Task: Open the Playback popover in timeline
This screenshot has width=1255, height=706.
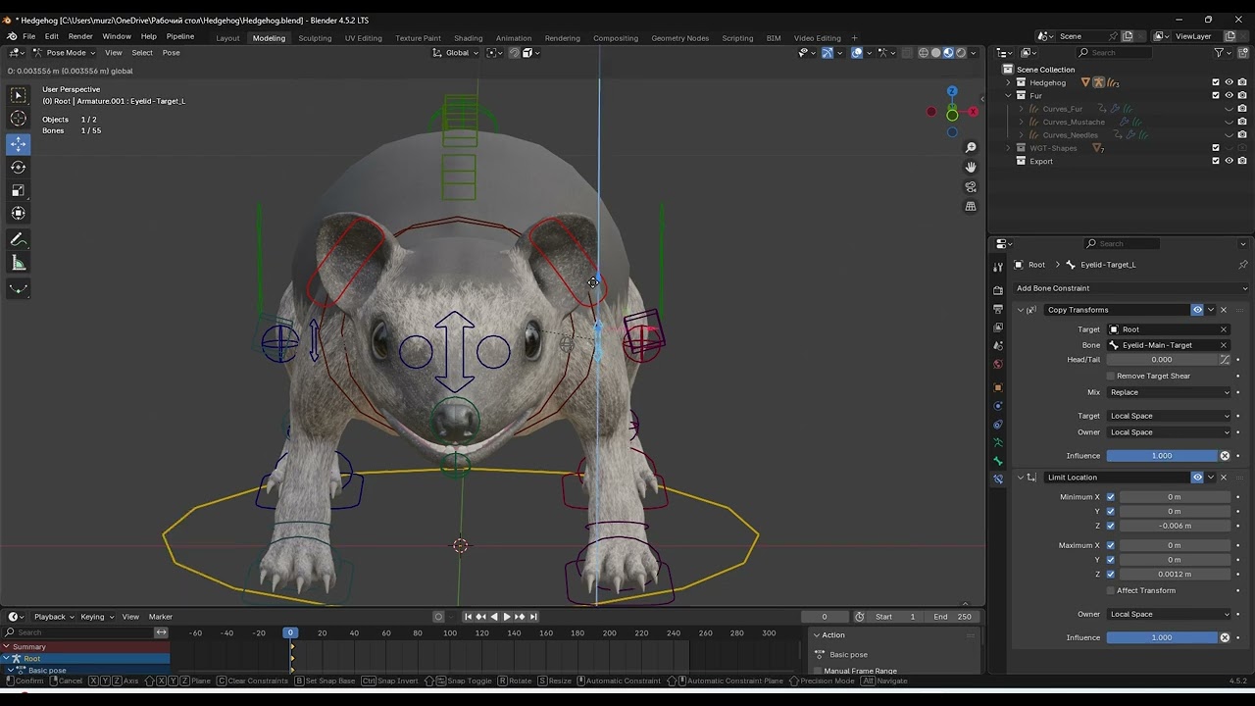Action: pyautogui.click(x=53, y=617)
